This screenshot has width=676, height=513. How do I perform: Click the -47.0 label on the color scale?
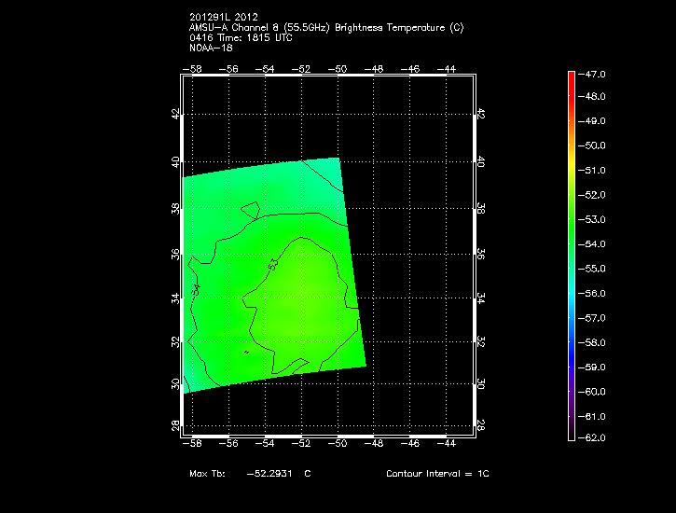coord(595,73)
